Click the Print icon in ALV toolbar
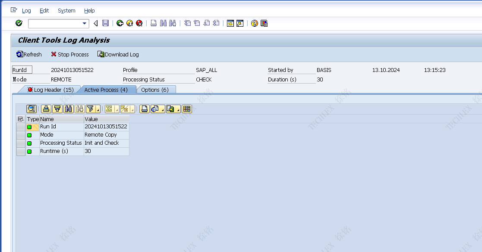This screenshot has height=252, width=482. [x=145, y=109]
